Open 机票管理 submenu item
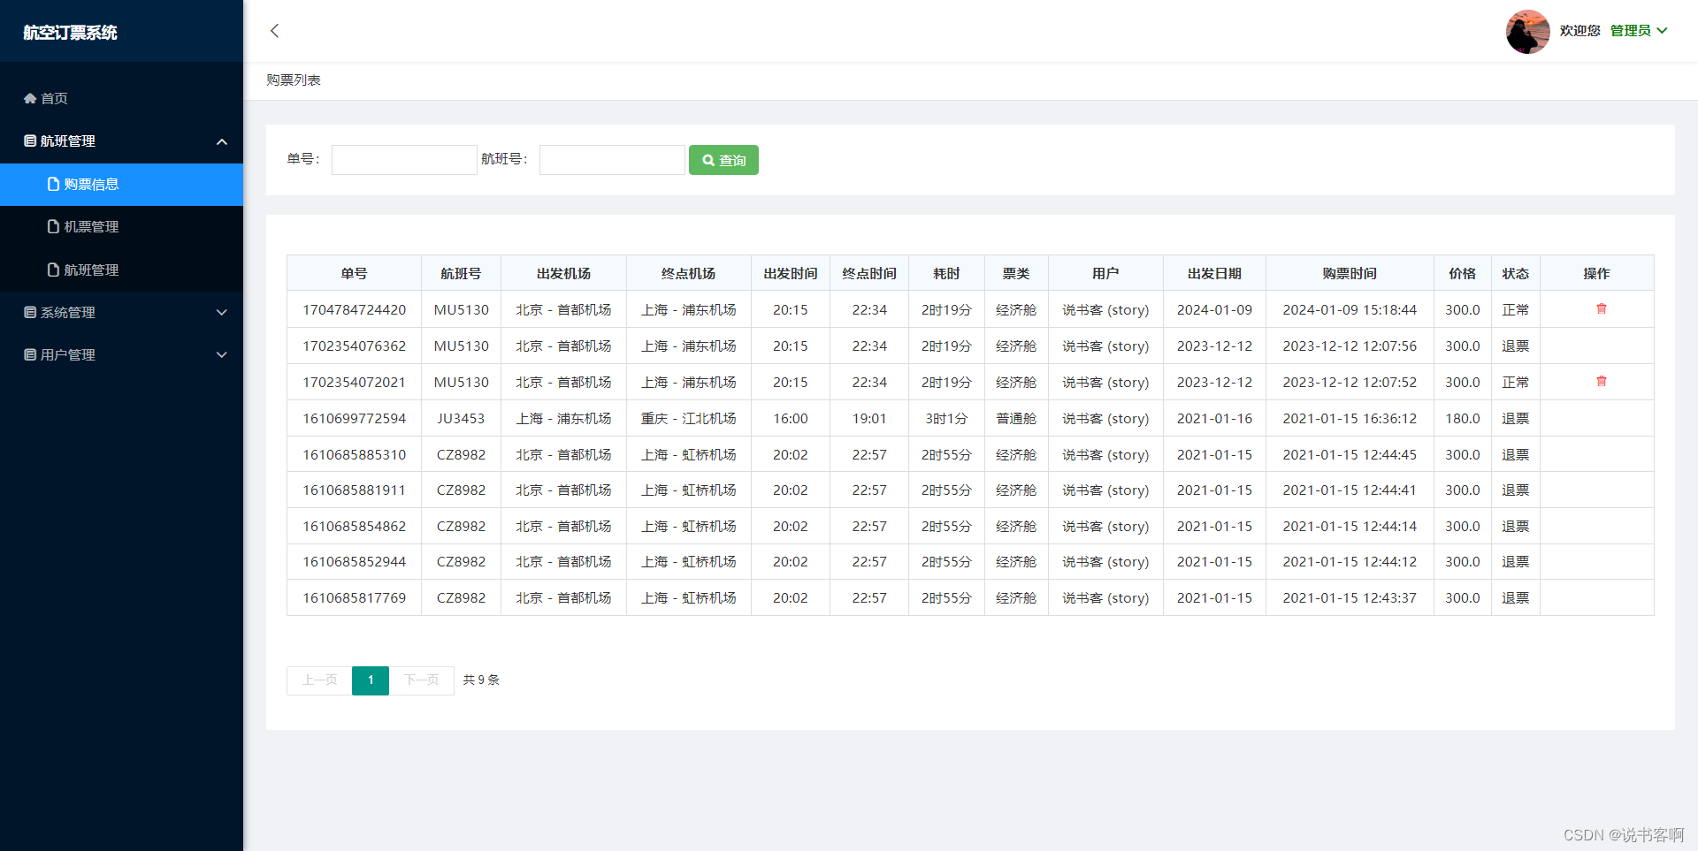1698x851 pixels. (121, 227)
